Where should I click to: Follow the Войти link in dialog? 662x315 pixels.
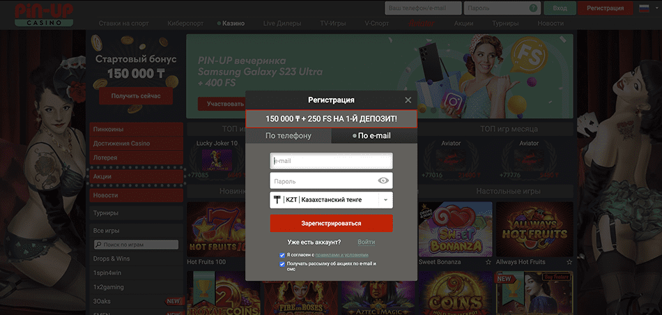pos(366,243)
